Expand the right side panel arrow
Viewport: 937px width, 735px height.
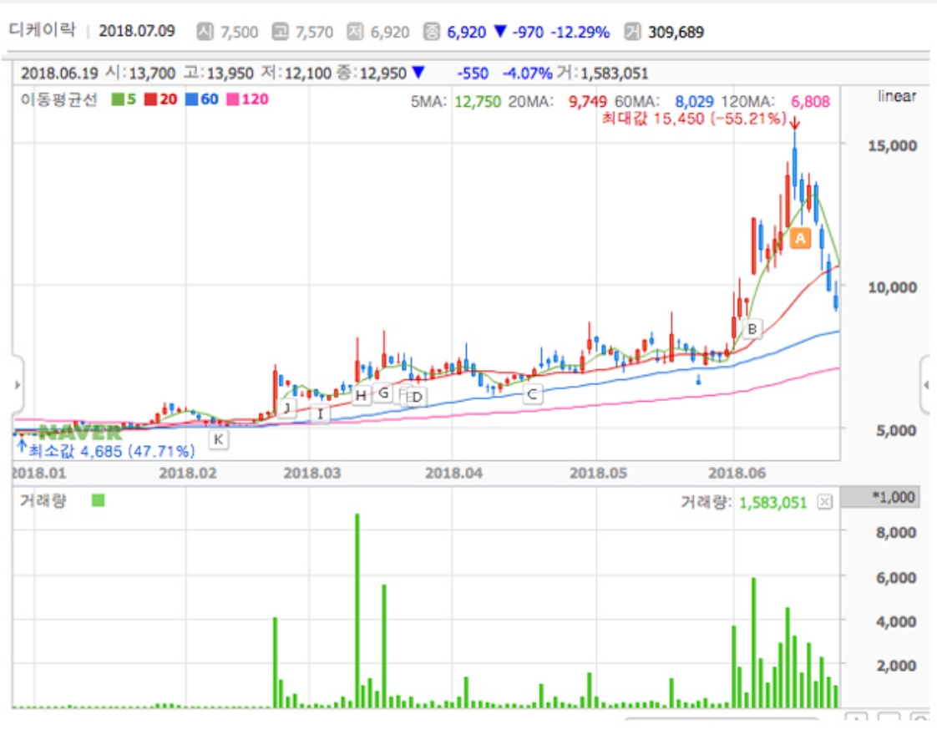click(925, 385)
